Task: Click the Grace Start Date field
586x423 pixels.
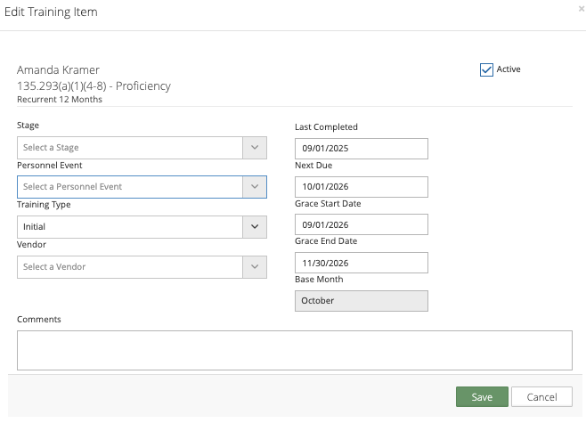Action: [362, 224]
